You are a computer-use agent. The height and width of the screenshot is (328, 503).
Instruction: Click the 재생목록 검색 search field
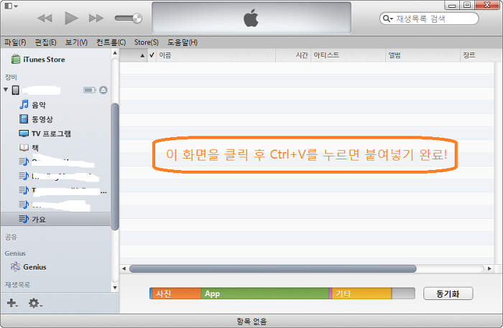click(x=429, y=19)
